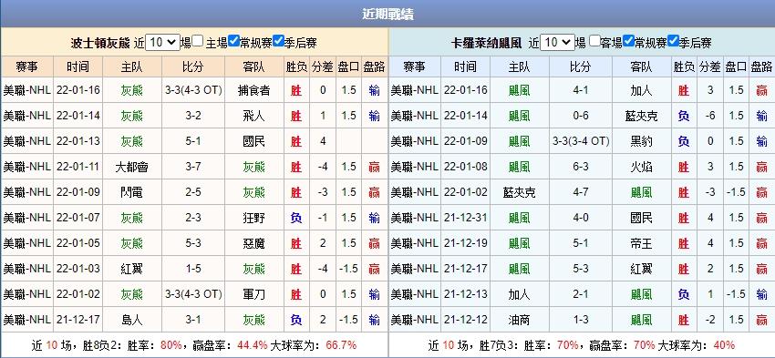
Task: Click score 3-3(3-4 OT) in right table
Action: coord(581,141)
